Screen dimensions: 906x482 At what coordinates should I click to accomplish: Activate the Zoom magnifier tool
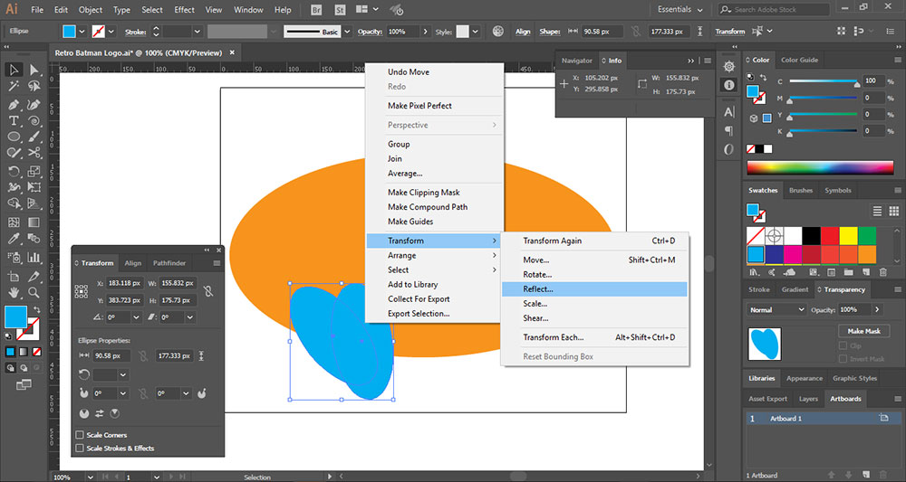(34, 292)
